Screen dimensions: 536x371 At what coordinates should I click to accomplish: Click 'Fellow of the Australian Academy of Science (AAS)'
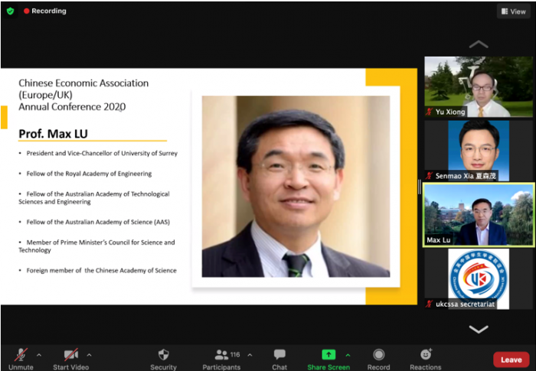tap(98, 222)
